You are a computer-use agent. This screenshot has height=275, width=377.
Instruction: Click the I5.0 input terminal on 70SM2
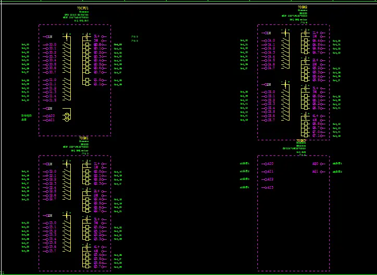tap(270, 92)
